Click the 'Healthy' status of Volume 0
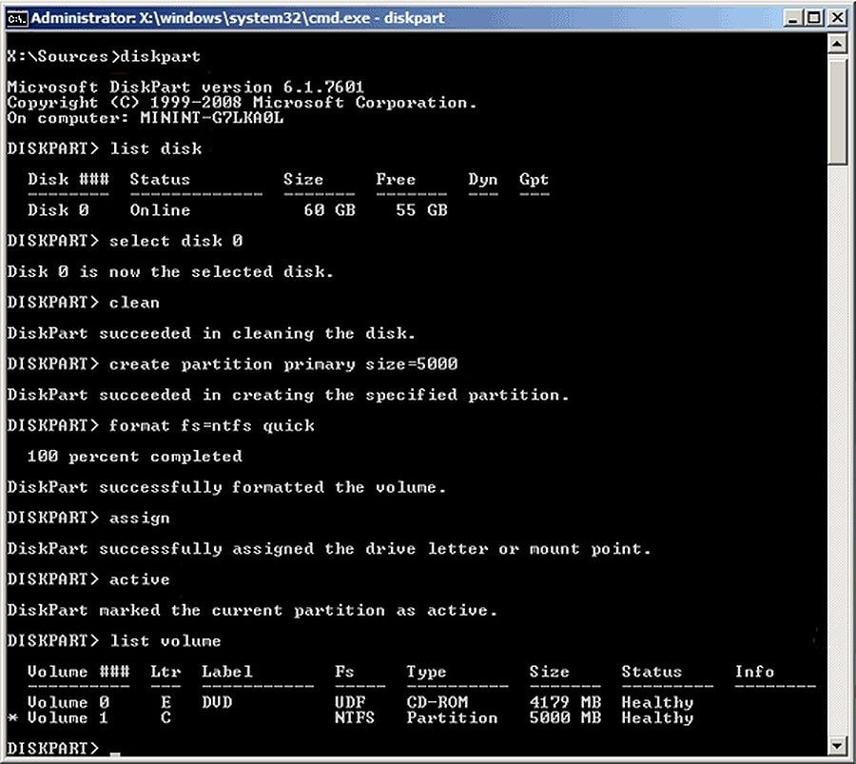Screen dimensions: 856x764 657,702
